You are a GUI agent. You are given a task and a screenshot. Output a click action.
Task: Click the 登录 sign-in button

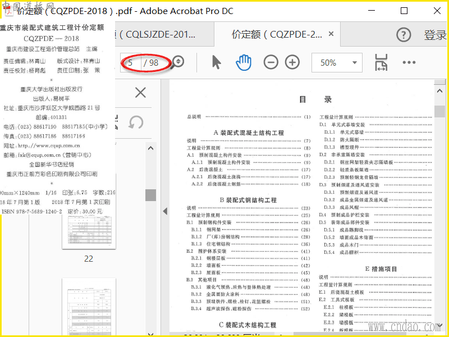click(436, 35)
